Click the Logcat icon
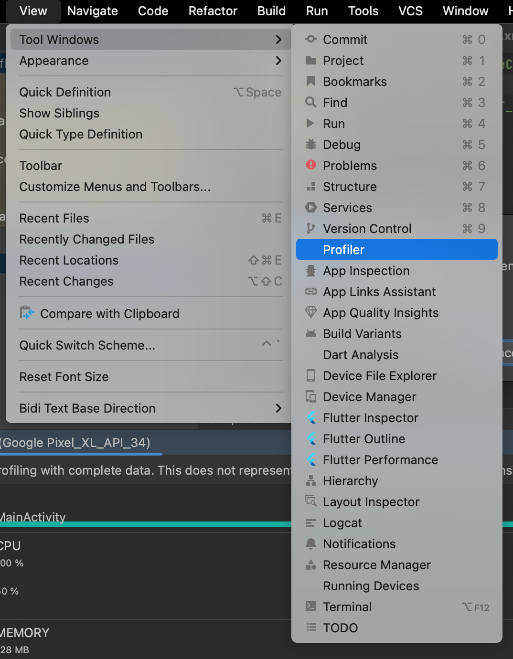The height and width of the screenshot is (659, 513). pos(311,523)
